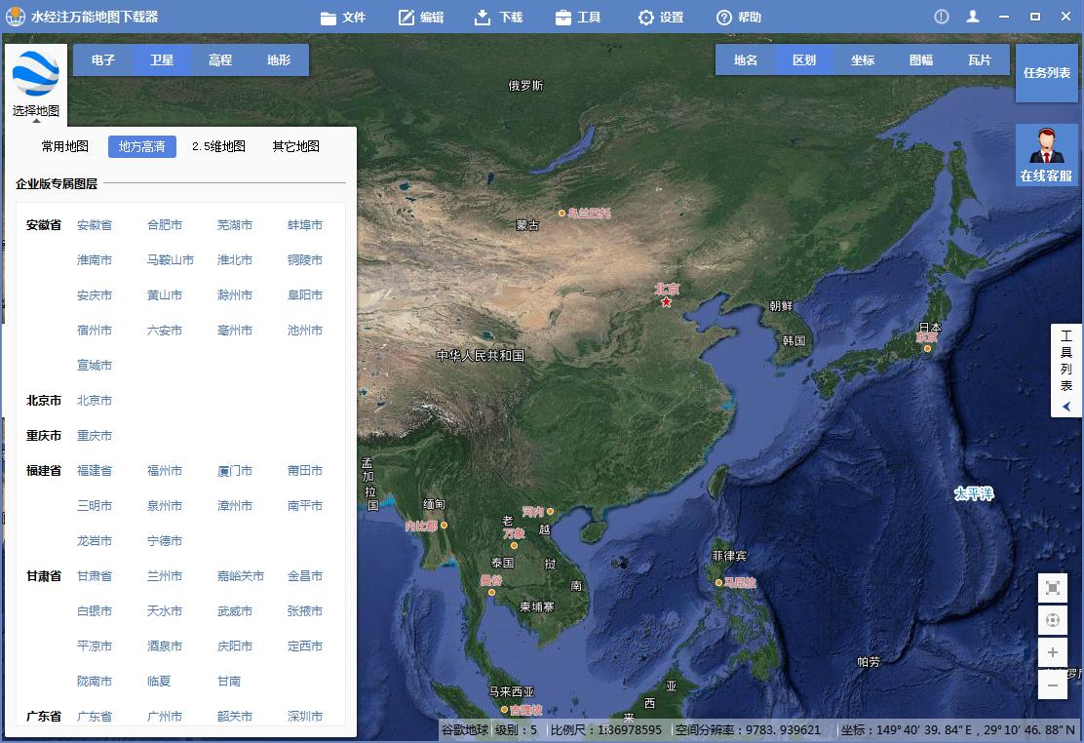Viewport: 1084px width, 743px height.
Task: Open the 工具 menu
Action: [x=578, y=18]
